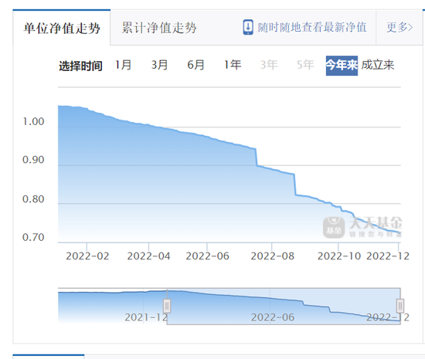425x359 pixels.
Task: Click the 选择时间 label
Action: point(80,66)
